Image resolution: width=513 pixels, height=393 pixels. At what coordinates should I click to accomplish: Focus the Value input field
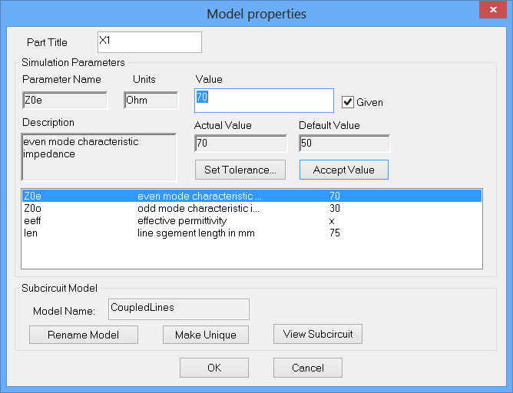pyautogui.click(x=264, y=101)
